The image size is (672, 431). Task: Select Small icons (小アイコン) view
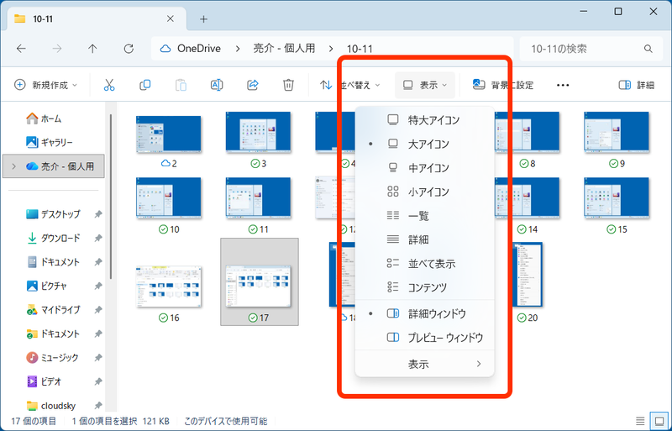click(x=425, y=192)
